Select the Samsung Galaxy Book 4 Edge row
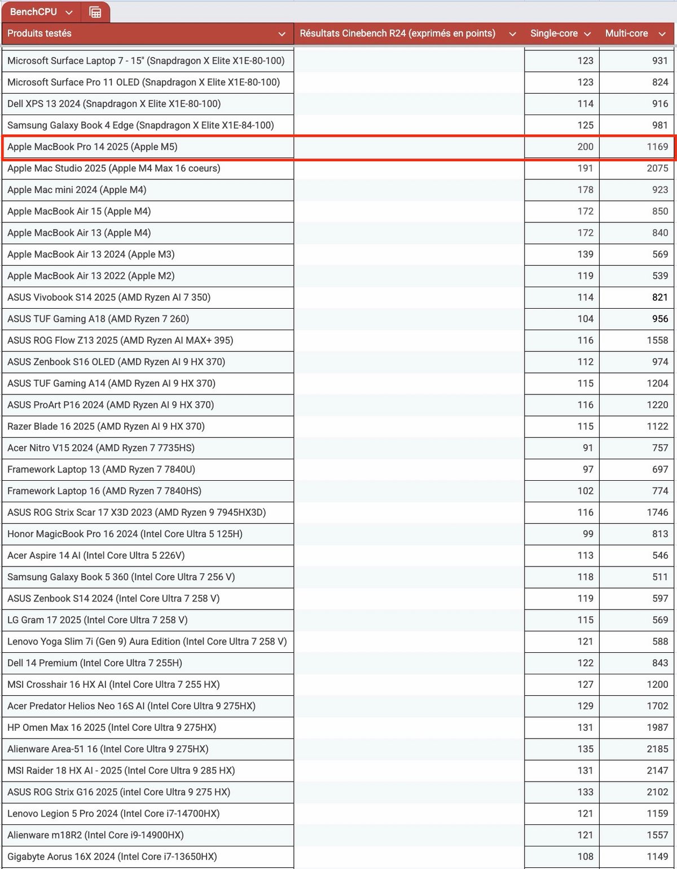Screen dimensions: 677x869 coord(147,125)
